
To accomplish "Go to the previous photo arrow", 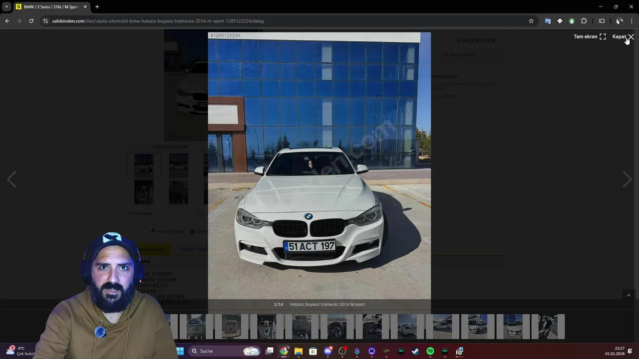I will point(11,179).
